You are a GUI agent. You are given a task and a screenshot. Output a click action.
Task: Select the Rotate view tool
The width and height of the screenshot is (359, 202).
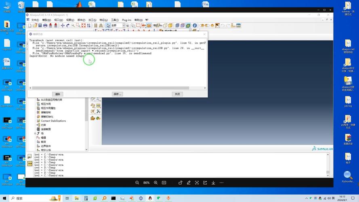tap(68, 25)
